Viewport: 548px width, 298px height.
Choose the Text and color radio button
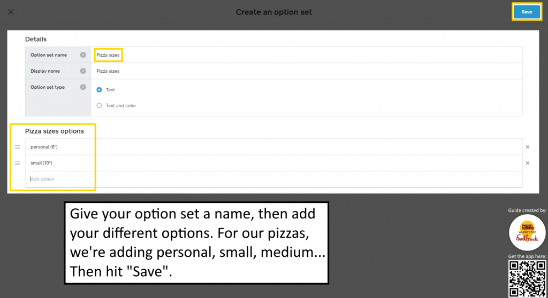coord(99,105)
